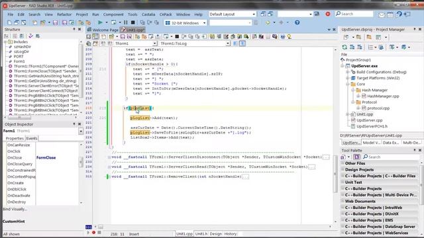
Task: Open the TForm1 class dropdown
Action: coord(154,44)
